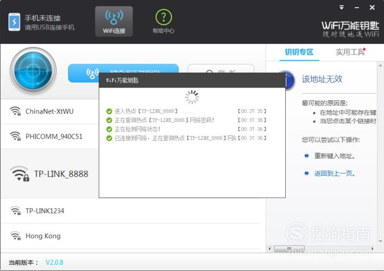Click the right panel vertical scrollbar up arrow
This screenshot has height=271, width=384.
pos(380,65)
